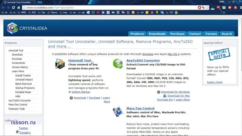242x136 pixels.
Task: Open the 123 bookmarks folder
Action: pyautogui.click(x=169, y=12)
